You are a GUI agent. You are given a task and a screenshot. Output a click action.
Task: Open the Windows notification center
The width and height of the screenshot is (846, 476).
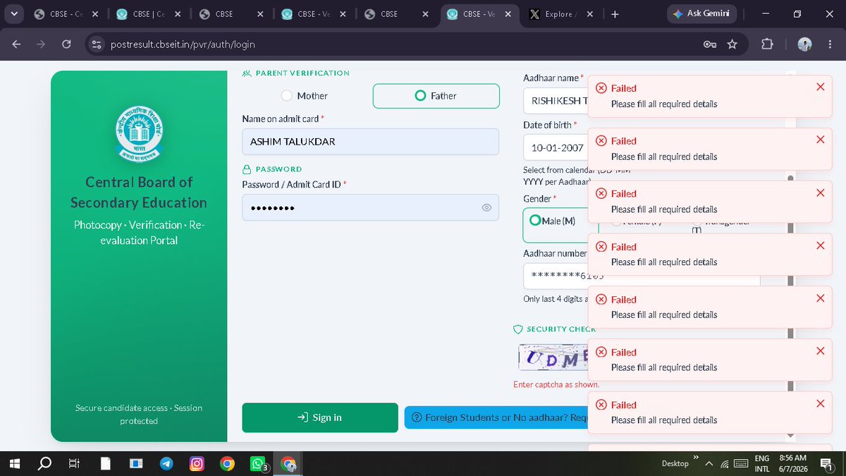pyautogui.click(x=826, y=463)
